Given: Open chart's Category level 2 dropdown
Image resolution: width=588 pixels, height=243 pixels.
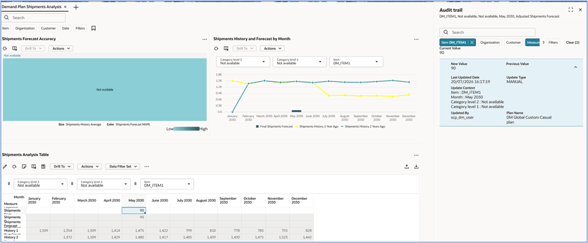Looking at the screenshot, I should pos(243,62).
